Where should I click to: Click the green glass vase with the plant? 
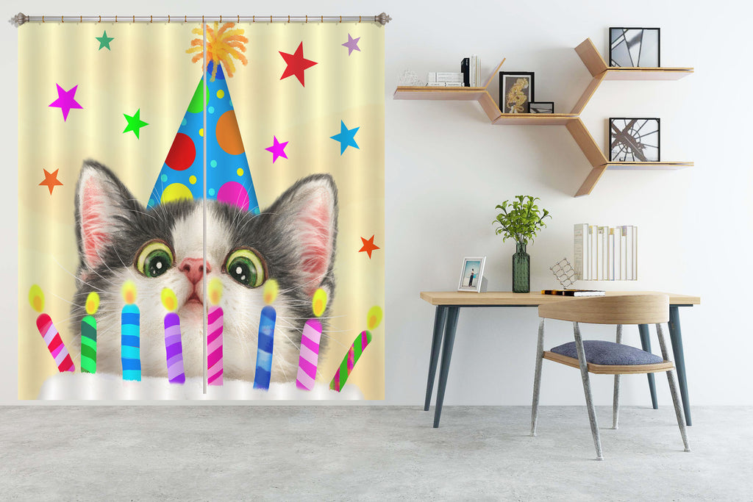click(521, 268)
